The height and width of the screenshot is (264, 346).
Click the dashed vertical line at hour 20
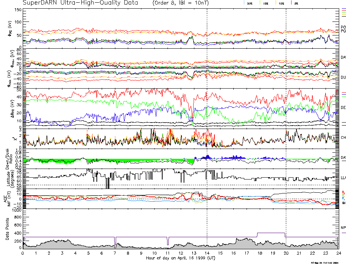286,113
